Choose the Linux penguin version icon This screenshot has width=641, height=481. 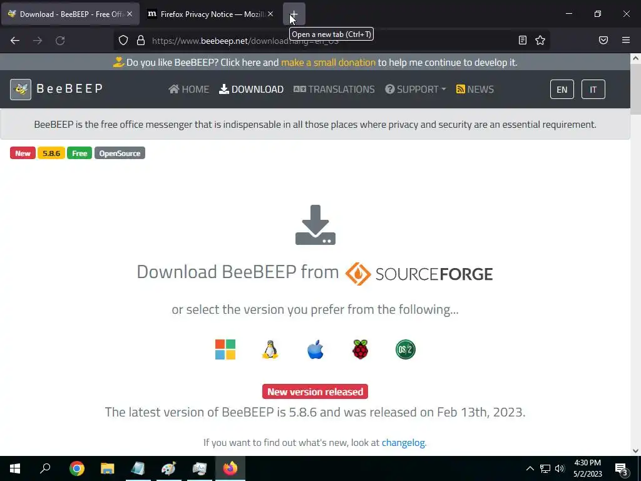[x=270, y=349]
